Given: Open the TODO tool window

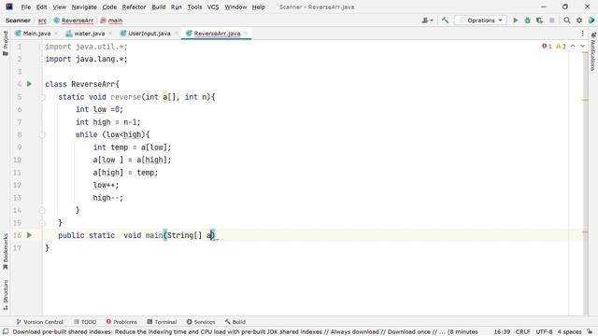Looking at the screenshot, I should click(85, 322).
